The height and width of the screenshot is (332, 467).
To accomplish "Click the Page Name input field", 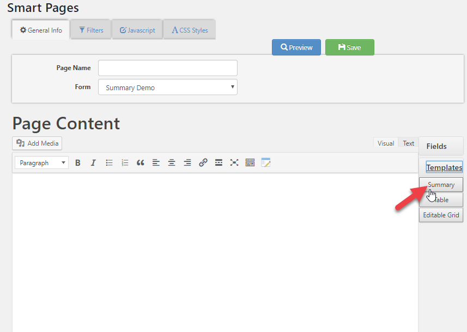I will [168, 68].
